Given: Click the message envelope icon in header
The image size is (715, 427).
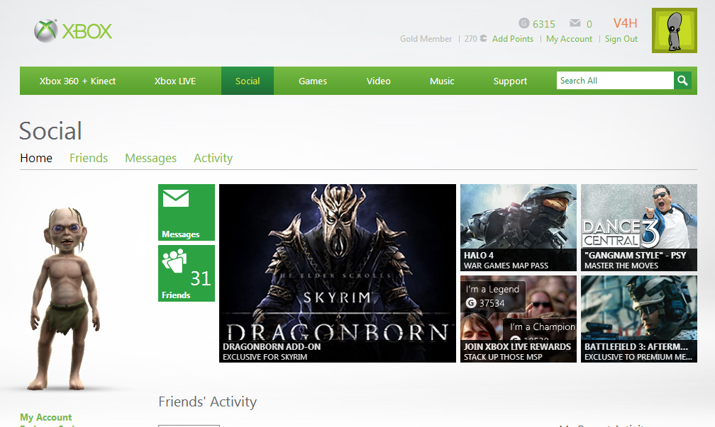Looking at the screenshot, I should coord(575,23).
